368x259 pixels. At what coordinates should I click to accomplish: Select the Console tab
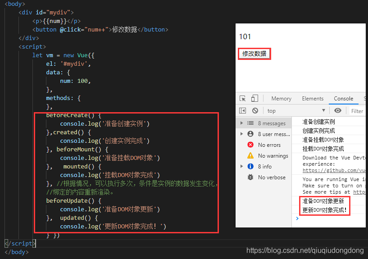pos(343,99)
